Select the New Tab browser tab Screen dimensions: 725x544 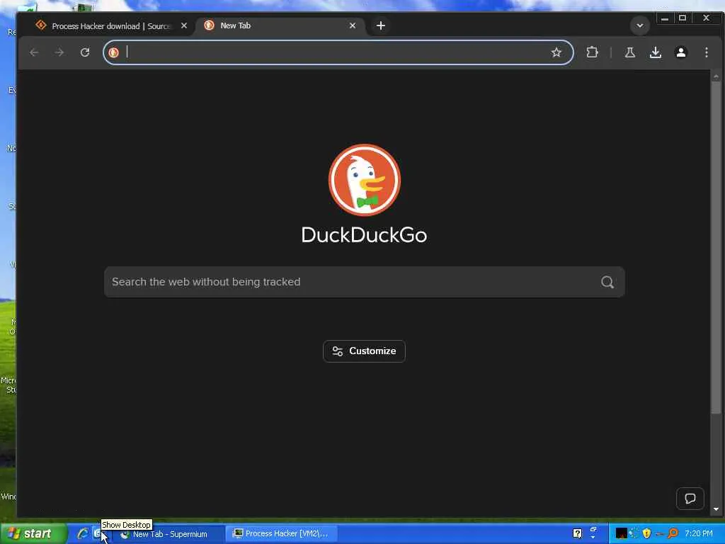pyautogui.click(x=280, y=26)
